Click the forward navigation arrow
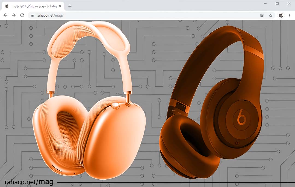The width and height of the screenshot is (295, 187). 14,16
